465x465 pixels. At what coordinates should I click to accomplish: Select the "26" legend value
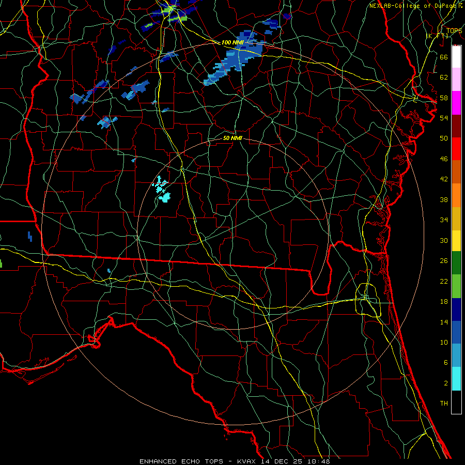point(444,261)
